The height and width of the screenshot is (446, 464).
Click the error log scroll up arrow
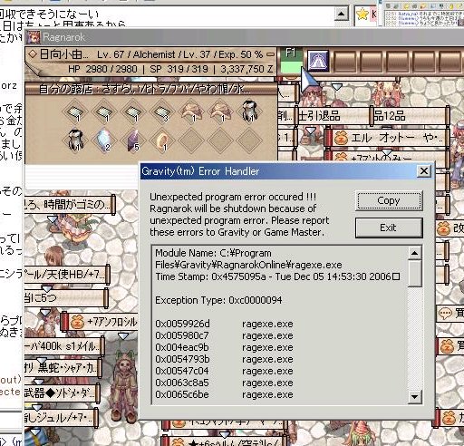[x=414, y=253]
